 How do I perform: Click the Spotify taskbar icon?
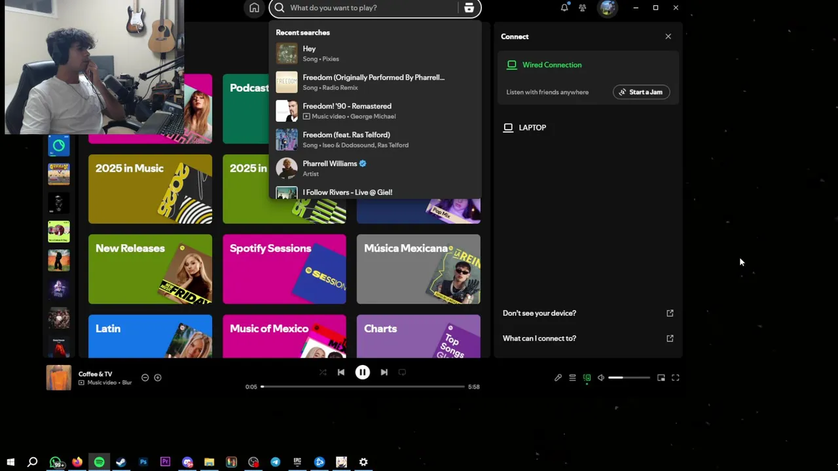point(99,462)
